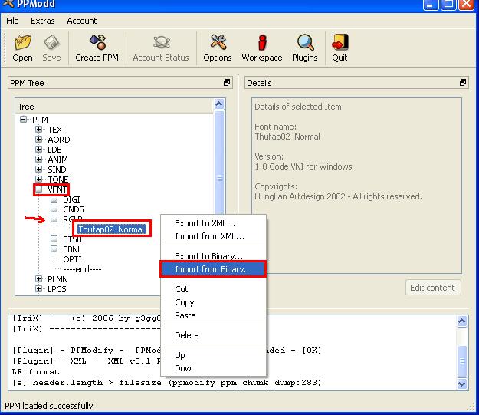Image resolution: width=479 pixels, height=415 pixels.
Task: Collapse the PPM root node
Action: point(24,119)
